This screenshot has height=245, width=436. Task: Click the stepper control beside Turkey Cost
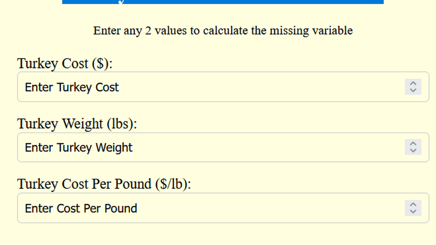pos(413,87)
